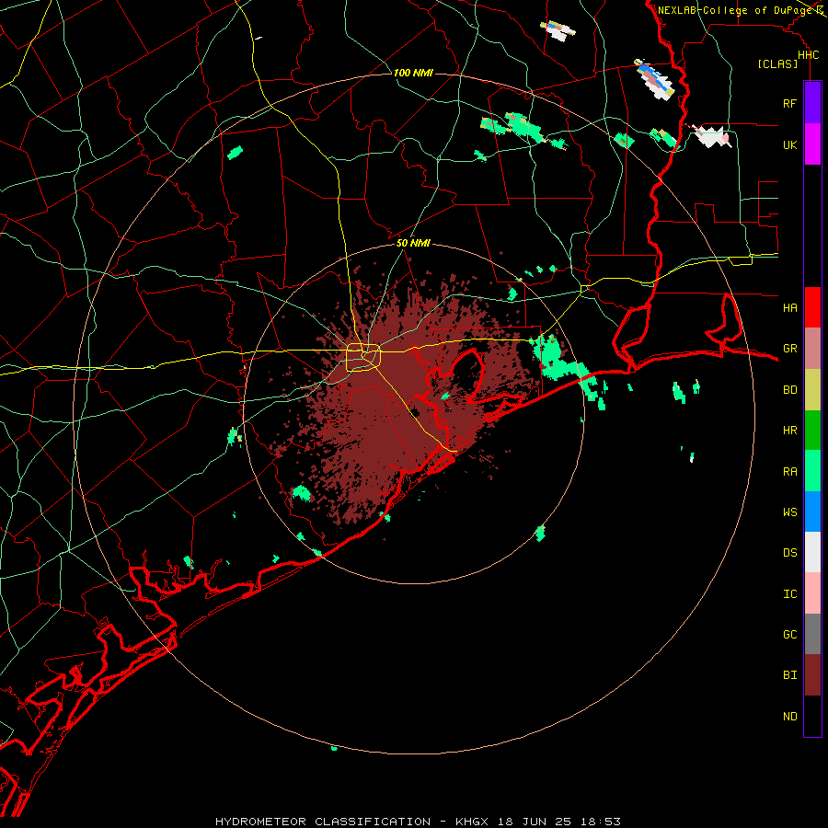The width and height of the screenshot is (828, 828).
Task: Click the BI brown legend swatch
Action: click(812, 675)
